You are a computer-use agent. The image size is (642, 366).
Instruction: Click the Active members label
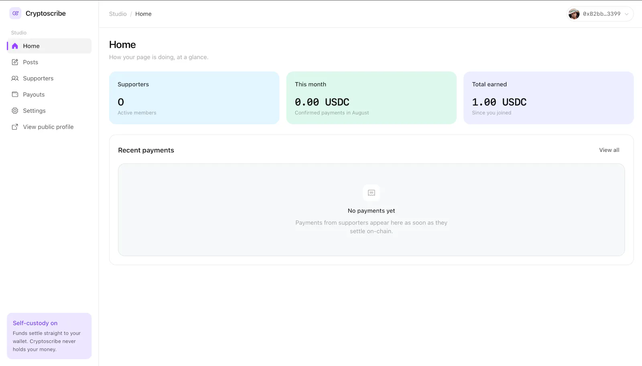[137, 113]
